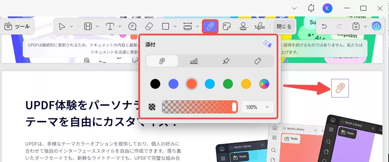The height and width of the screenshot is (162, 389).
Task: Select the highlight tool icon
Action: click(x=88, y=26)
